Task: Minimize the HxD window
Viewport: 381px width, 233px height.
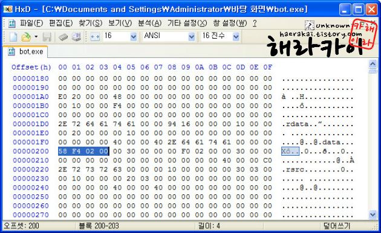Action: 345,10
